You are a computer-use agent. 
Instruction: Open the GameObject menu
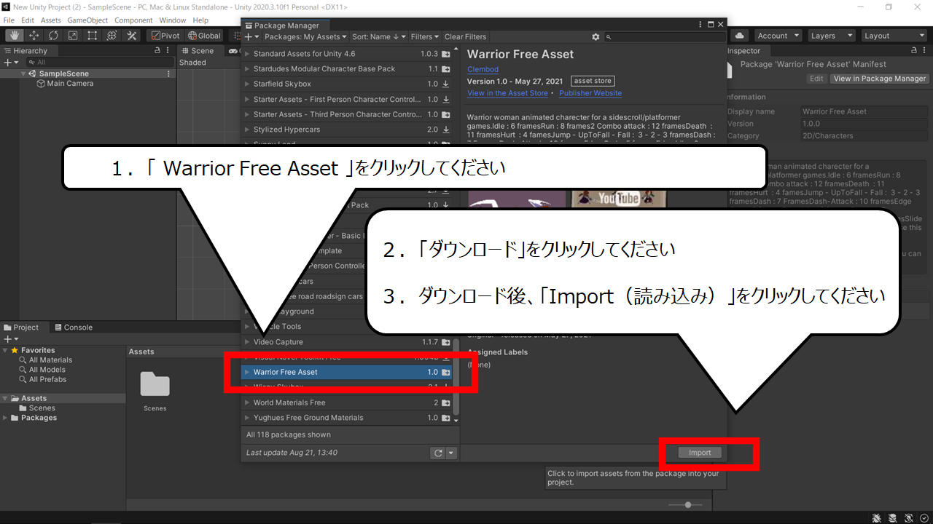tap(88, 20)
